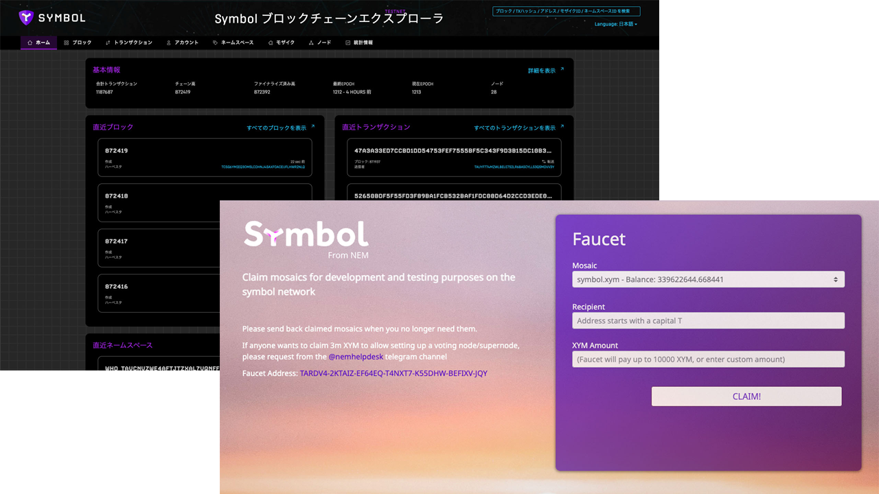Click the chain height value 872419 in 基本情報
This screenshot has width=879, height=494.
click(183, 92)
